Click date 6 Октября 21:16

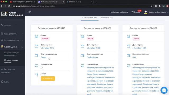tap(48, 48)
